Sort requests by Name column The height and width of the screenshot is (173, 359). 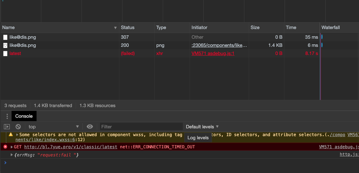60,27
